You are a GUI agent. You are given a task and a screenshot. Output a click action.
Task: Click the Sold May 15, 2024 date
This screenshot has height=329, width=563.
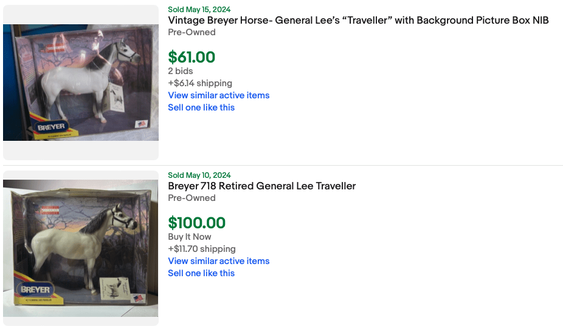[199, 10]
